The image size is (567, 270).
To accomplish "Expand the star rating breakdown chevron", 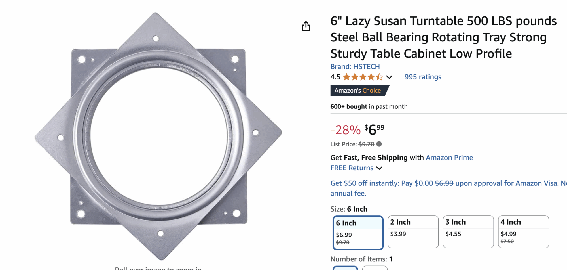I will pyautogui.click(x=389, y=77).
